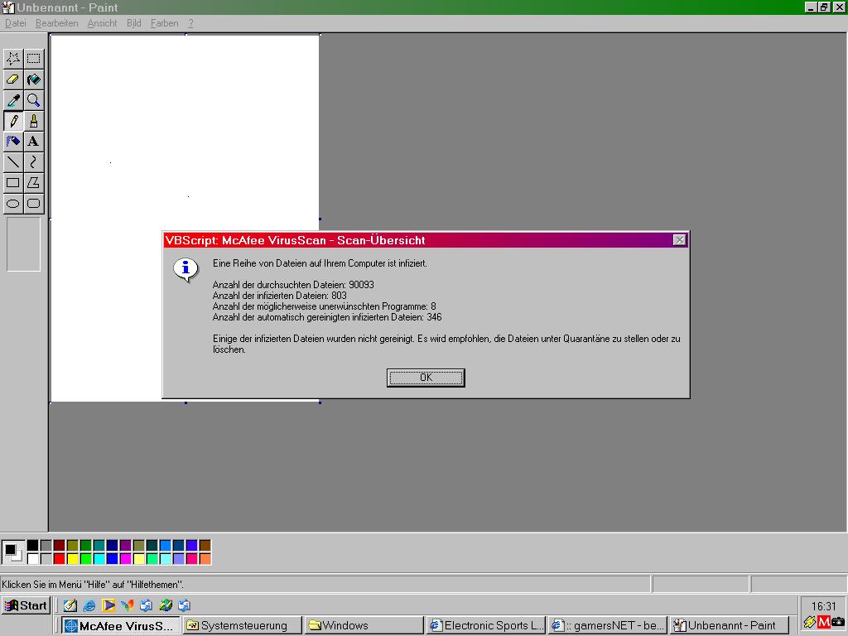Switch to McAfee VirusS... taskbar button

pos(121,626)
